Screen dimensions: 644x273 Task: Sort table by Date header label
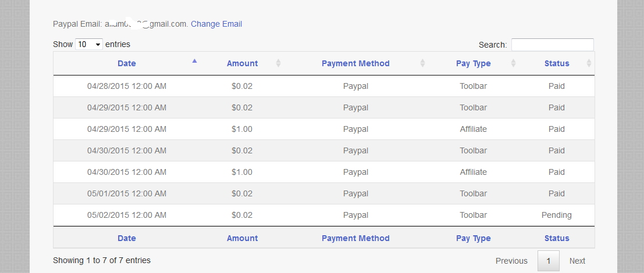click(x=127, y=63)
